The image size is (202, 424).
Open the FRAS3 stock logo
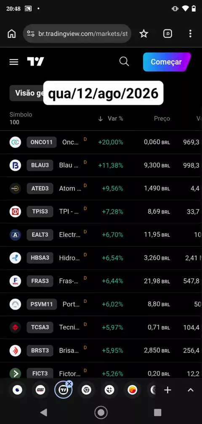tap(16, 281)
